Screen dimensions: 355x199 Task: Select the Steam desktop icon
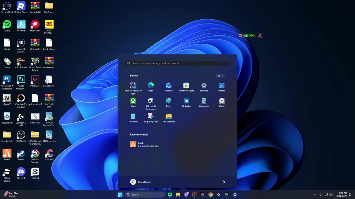pyautogui.click(x=21, y=155)
